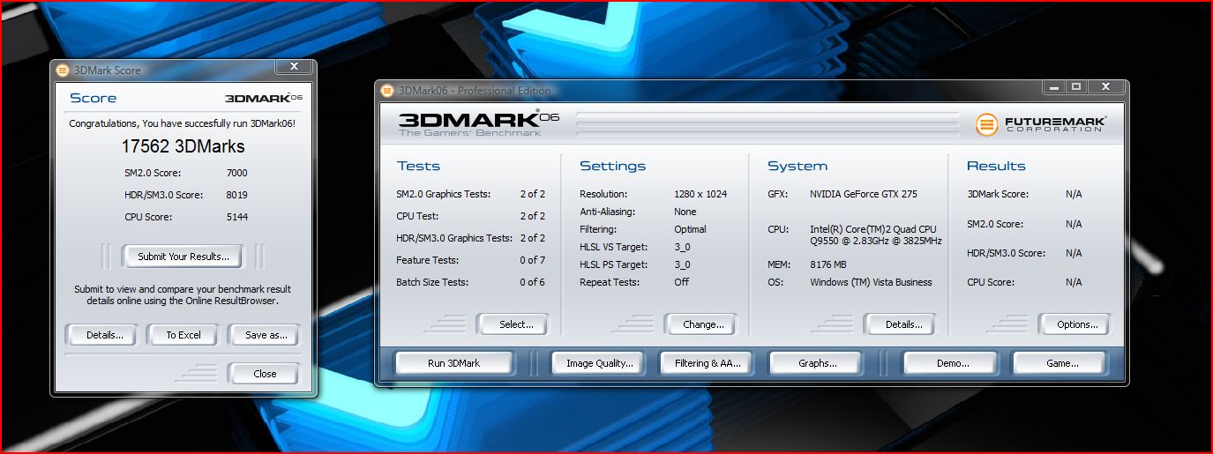Image resolution: width=1213 pixels, height=454 pixels.
Task: Click the Feature Tests 0 of 7 row
Action: pyautogui.click(x=471, y=260)
